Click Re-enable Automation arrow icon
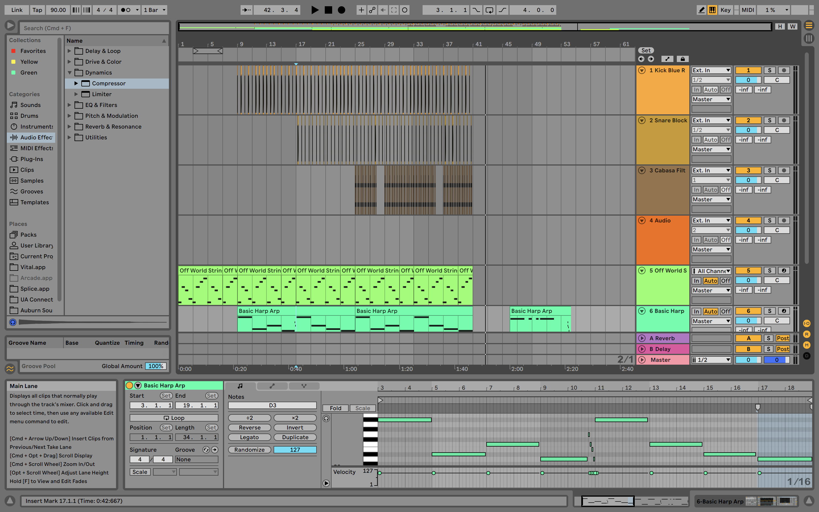The width and height of the screenshot is (819, 512). click(x=383, y=10)
